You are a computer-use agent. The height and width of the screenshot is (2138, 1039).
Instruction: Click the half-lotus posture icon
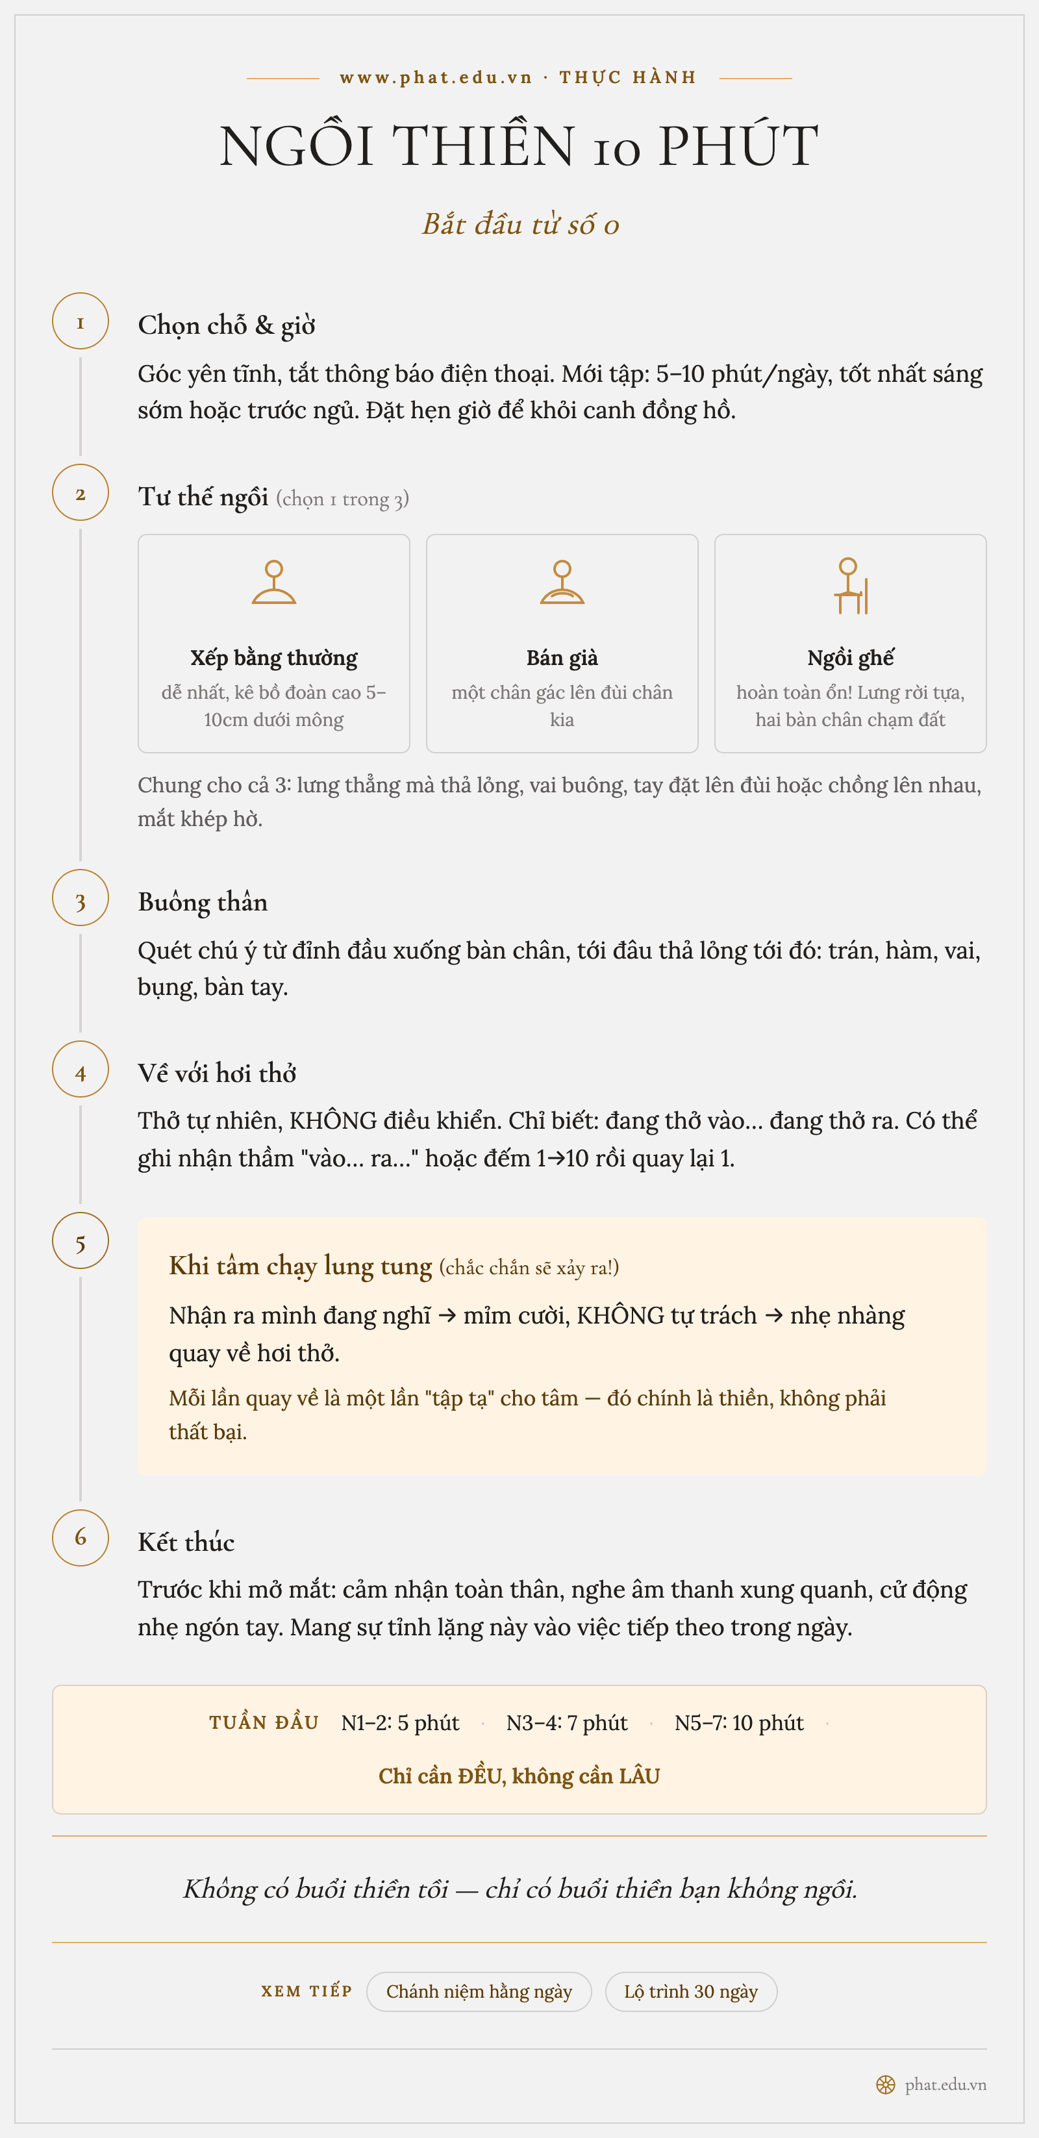pos(562,582)
